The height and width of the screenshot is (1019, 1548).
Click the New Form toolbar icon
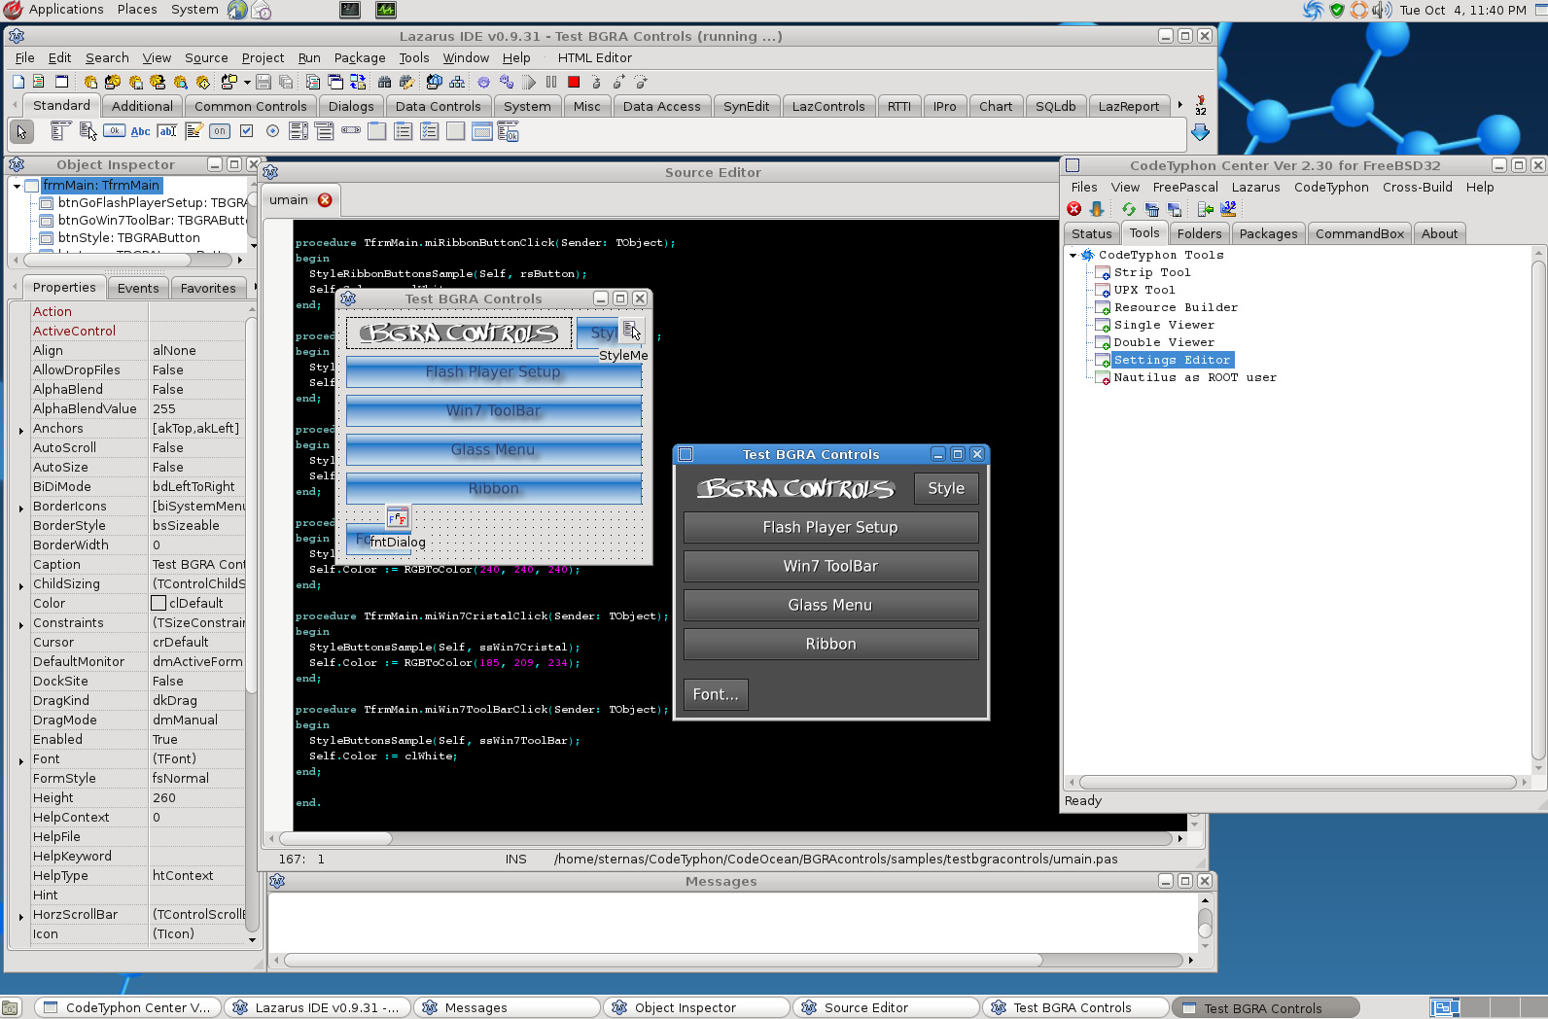tap(61, 83)
